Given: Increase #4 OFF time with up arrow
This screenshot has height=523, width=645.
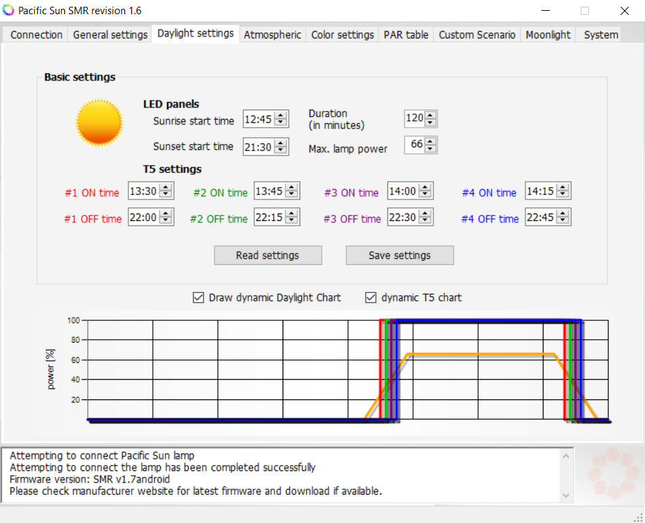Looking at the screenshot, I should [x=563, y=214].
